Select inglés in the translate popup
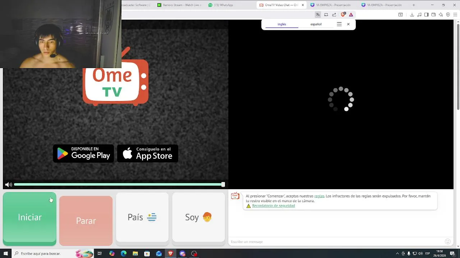 [x=282, y=24]
